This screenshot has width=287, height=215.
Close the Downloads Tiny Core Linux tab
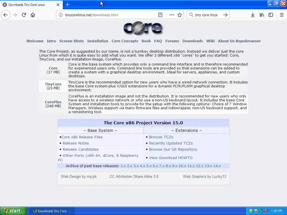58,5
